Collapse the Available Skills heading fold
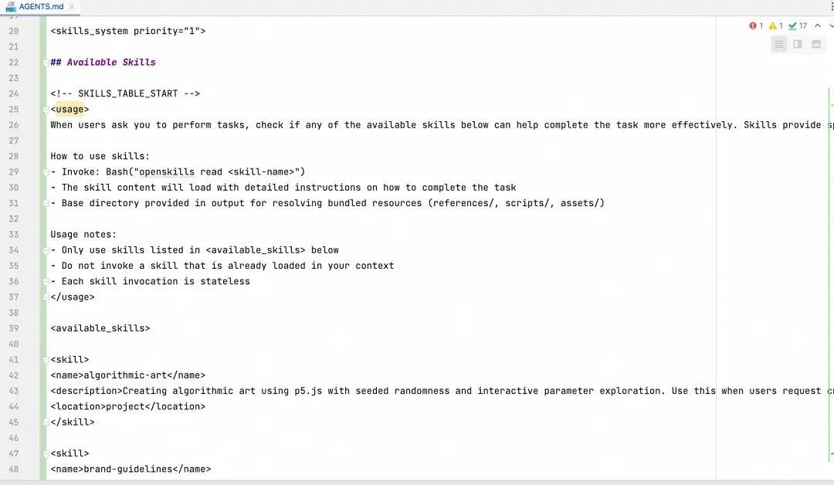Screen dimensions: 834x485 coord(46,63)
